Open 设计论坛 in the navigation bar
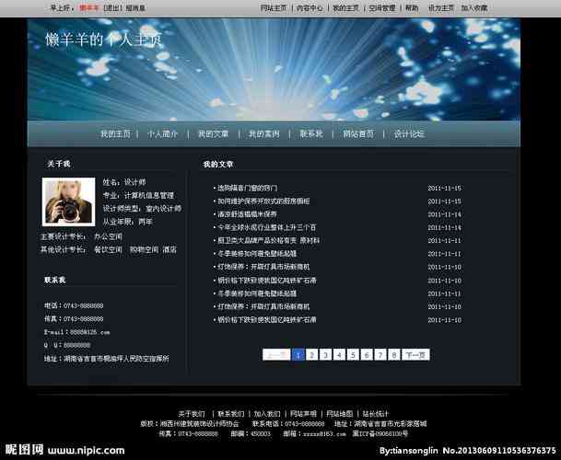The width and height of the screenshot is (561, 460). (x=409, y=133)
